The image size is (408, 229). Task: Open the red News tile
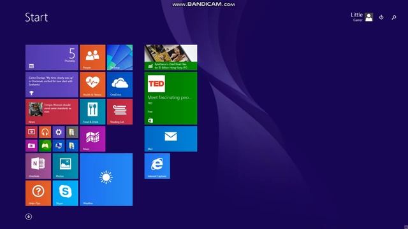52,112
